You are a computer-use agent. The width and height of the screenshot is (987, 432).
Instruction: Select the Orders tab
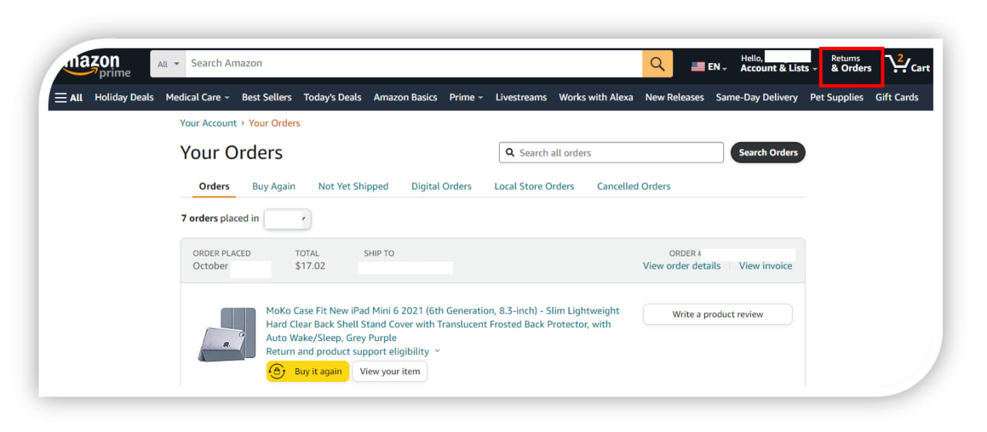coord(214,186)
